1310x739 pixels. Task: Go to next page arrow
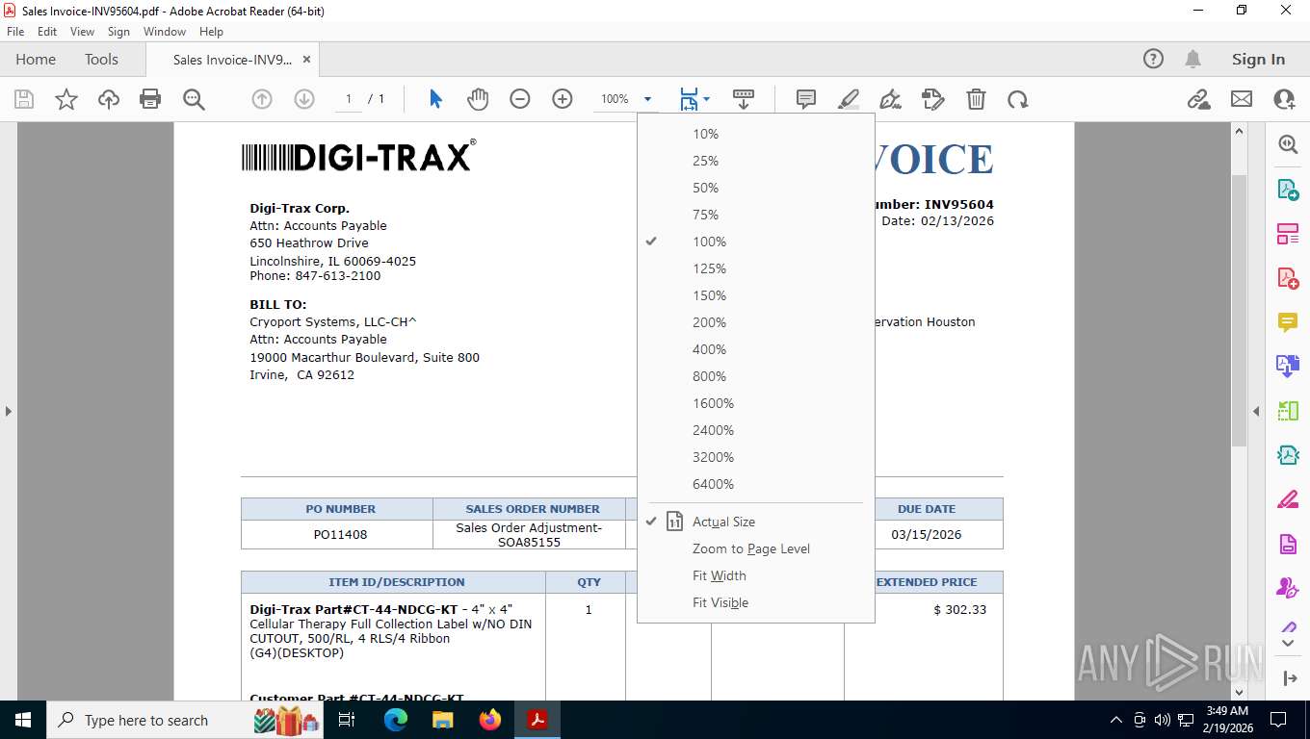click(304, 99)
